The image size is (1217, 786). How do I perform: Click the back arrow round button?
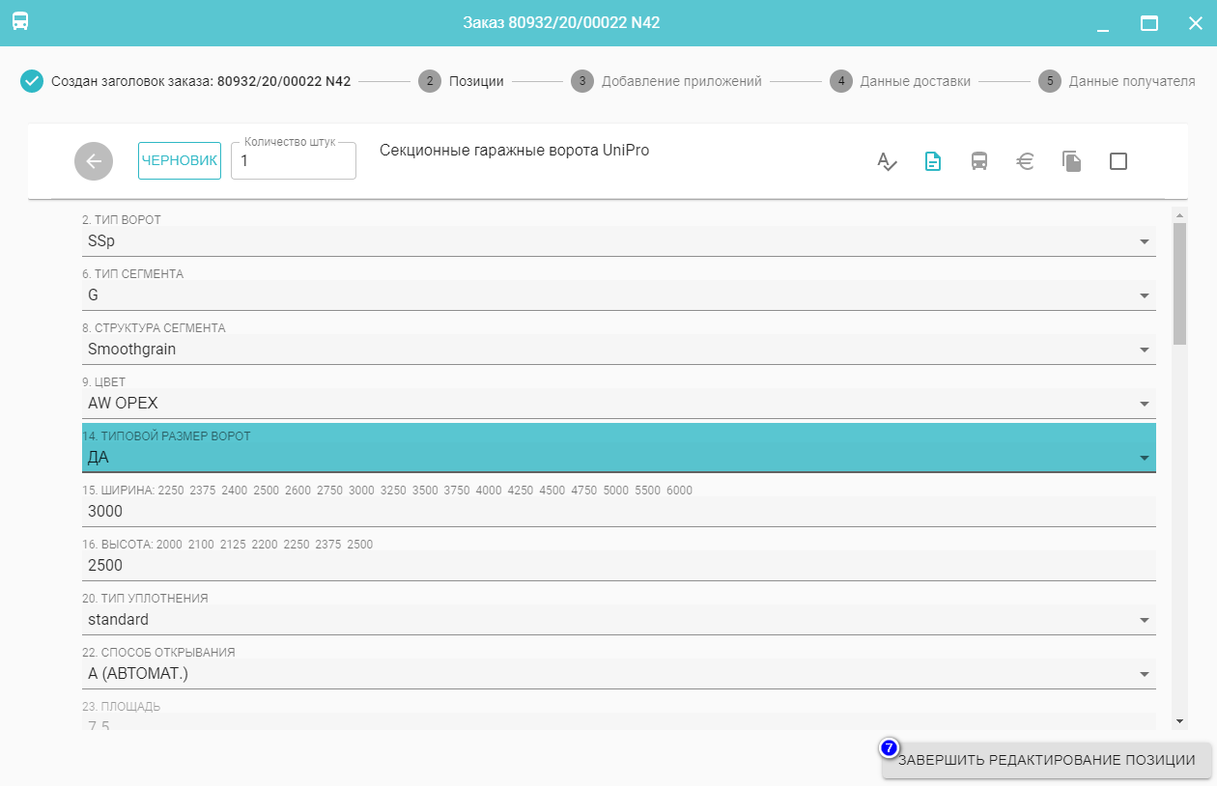point(94,161)
